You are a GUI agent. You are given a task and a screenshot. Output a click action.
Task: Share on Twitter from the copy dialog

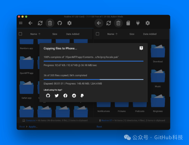(x=57, y=96)
